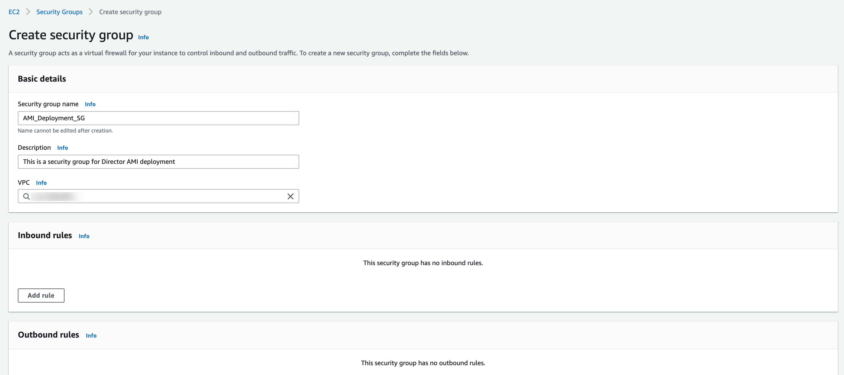Screen dimensions: 844x375
Task: Click Info next to Description label
Action: tap(62, 148)
